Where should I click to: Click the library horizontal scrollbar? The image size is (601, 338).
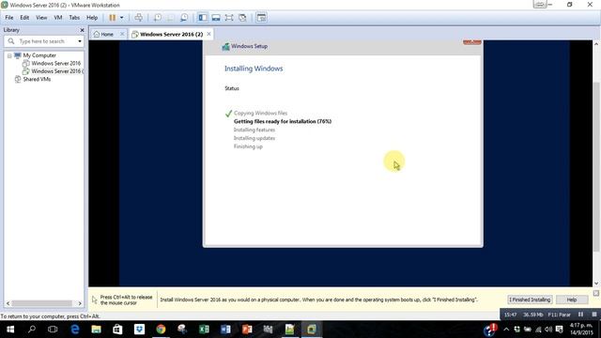click(x=41, y=303)
